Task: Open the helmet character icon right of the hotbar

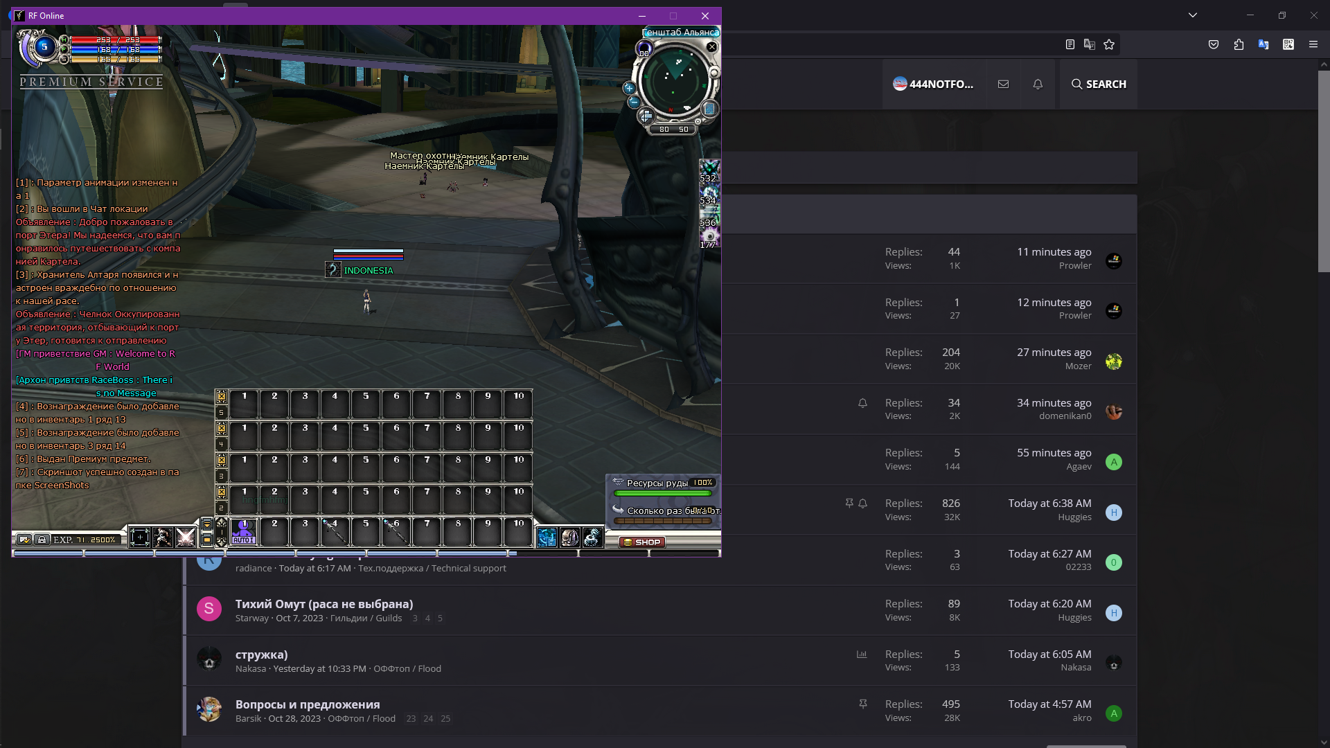Action: coord(569,537)
